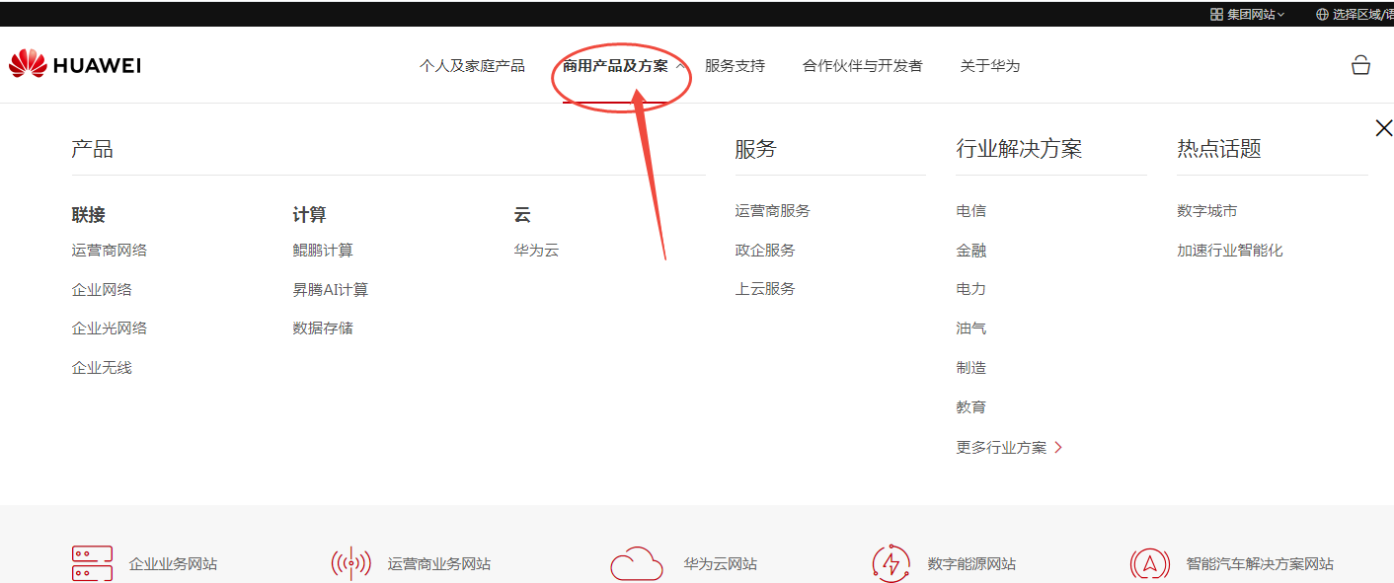Collapse the 商用产品及方案 chevron
Viewport: 1394px width, 583px height.
coord(680,66)
